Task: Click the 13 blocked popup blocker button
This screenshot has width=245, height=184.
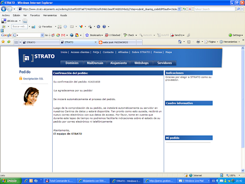Action: coord(112,35)
